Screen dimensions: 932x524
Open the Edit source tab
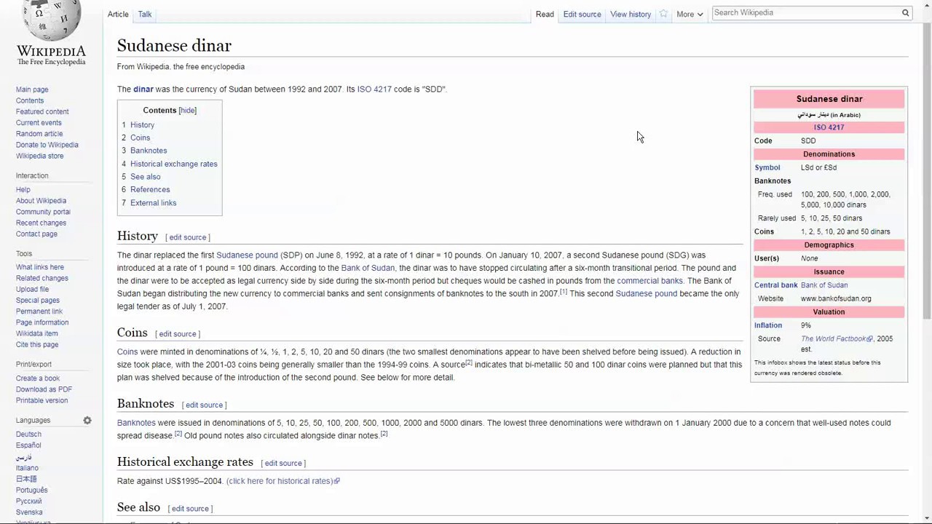pyautogui.click(x=582, y=14)
